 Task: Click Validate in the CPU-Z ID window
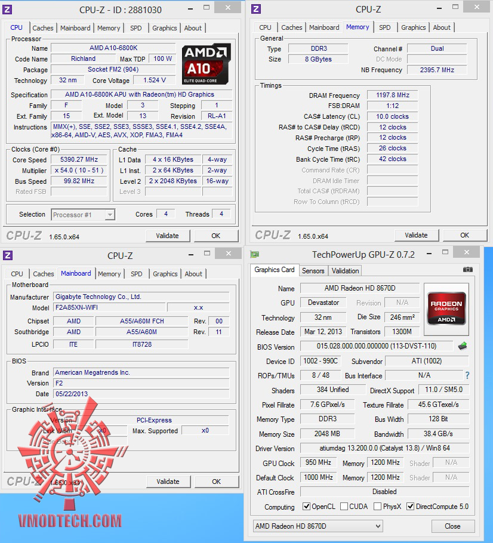tap(168, 236)
